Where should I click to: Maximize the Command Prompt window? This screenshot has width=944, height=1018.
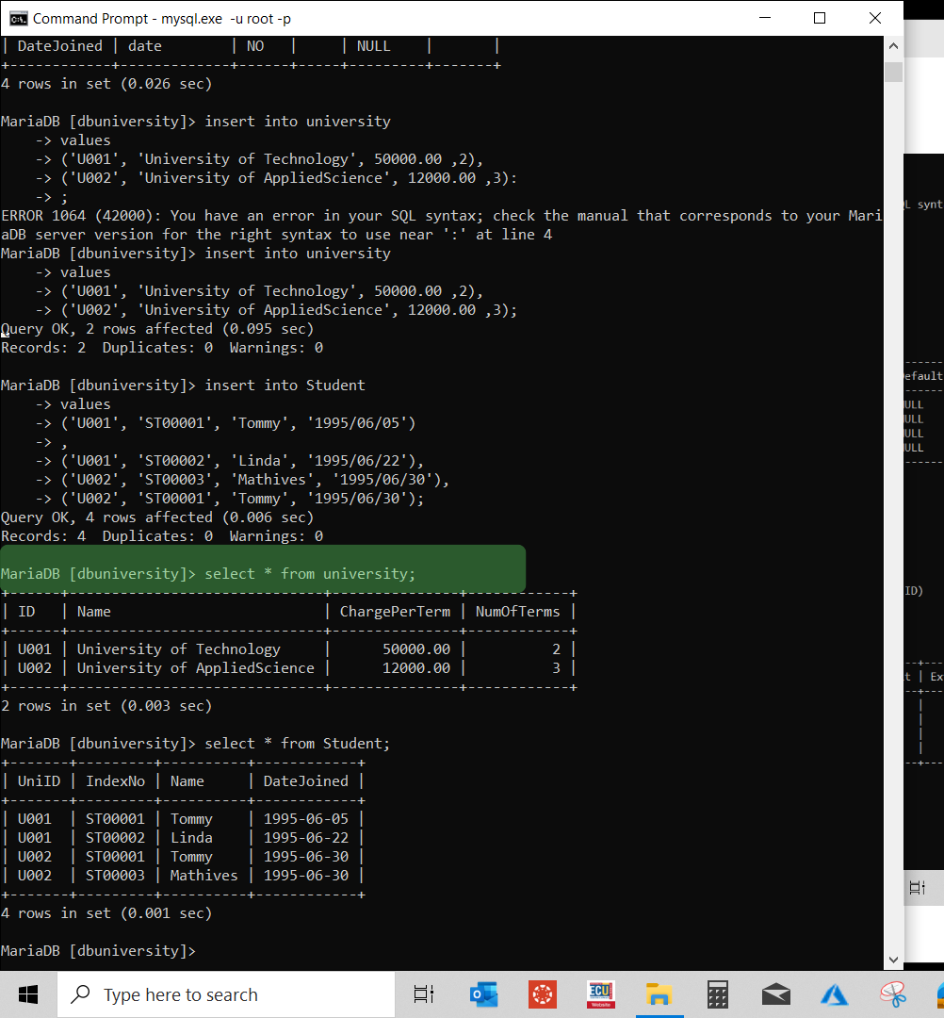[819, 17]
